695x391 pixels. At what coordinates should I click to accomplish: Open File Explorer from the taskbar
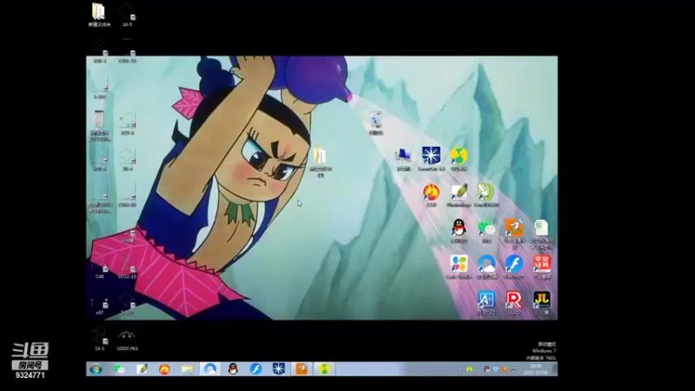188,368
